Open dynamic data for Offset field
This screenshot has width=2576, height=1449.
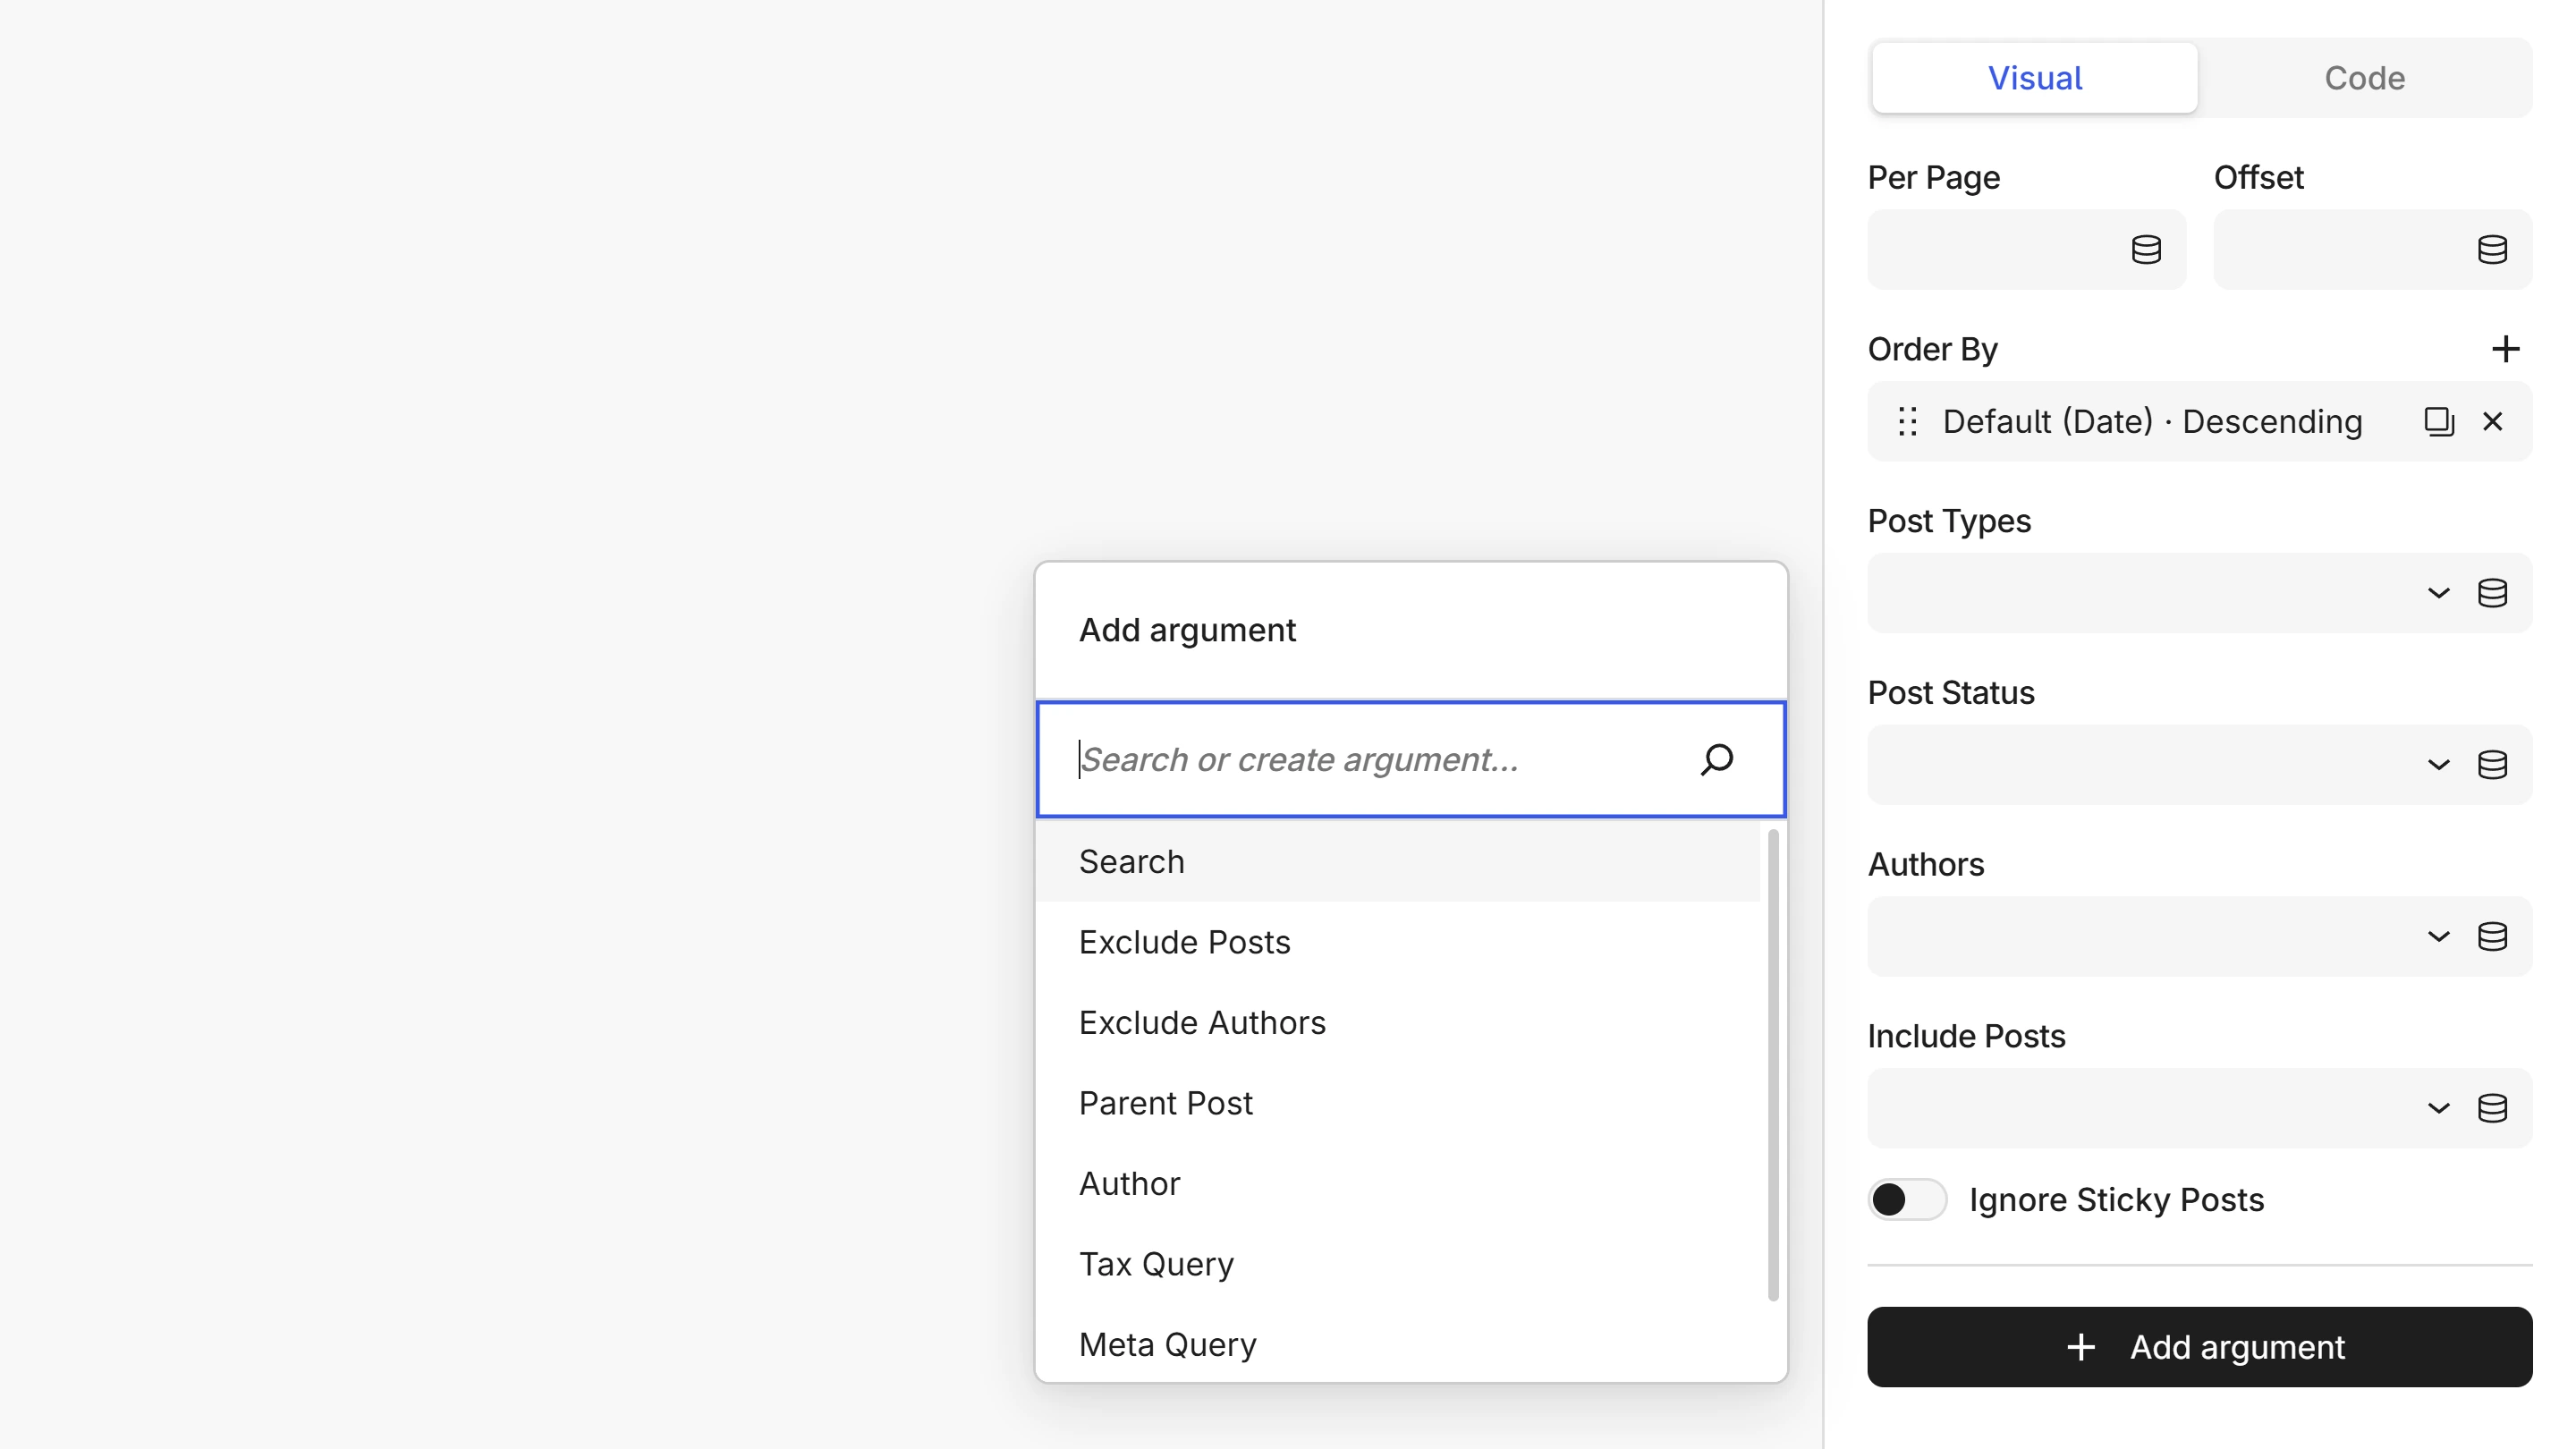pyautogui.click(x=2492, y=249)
